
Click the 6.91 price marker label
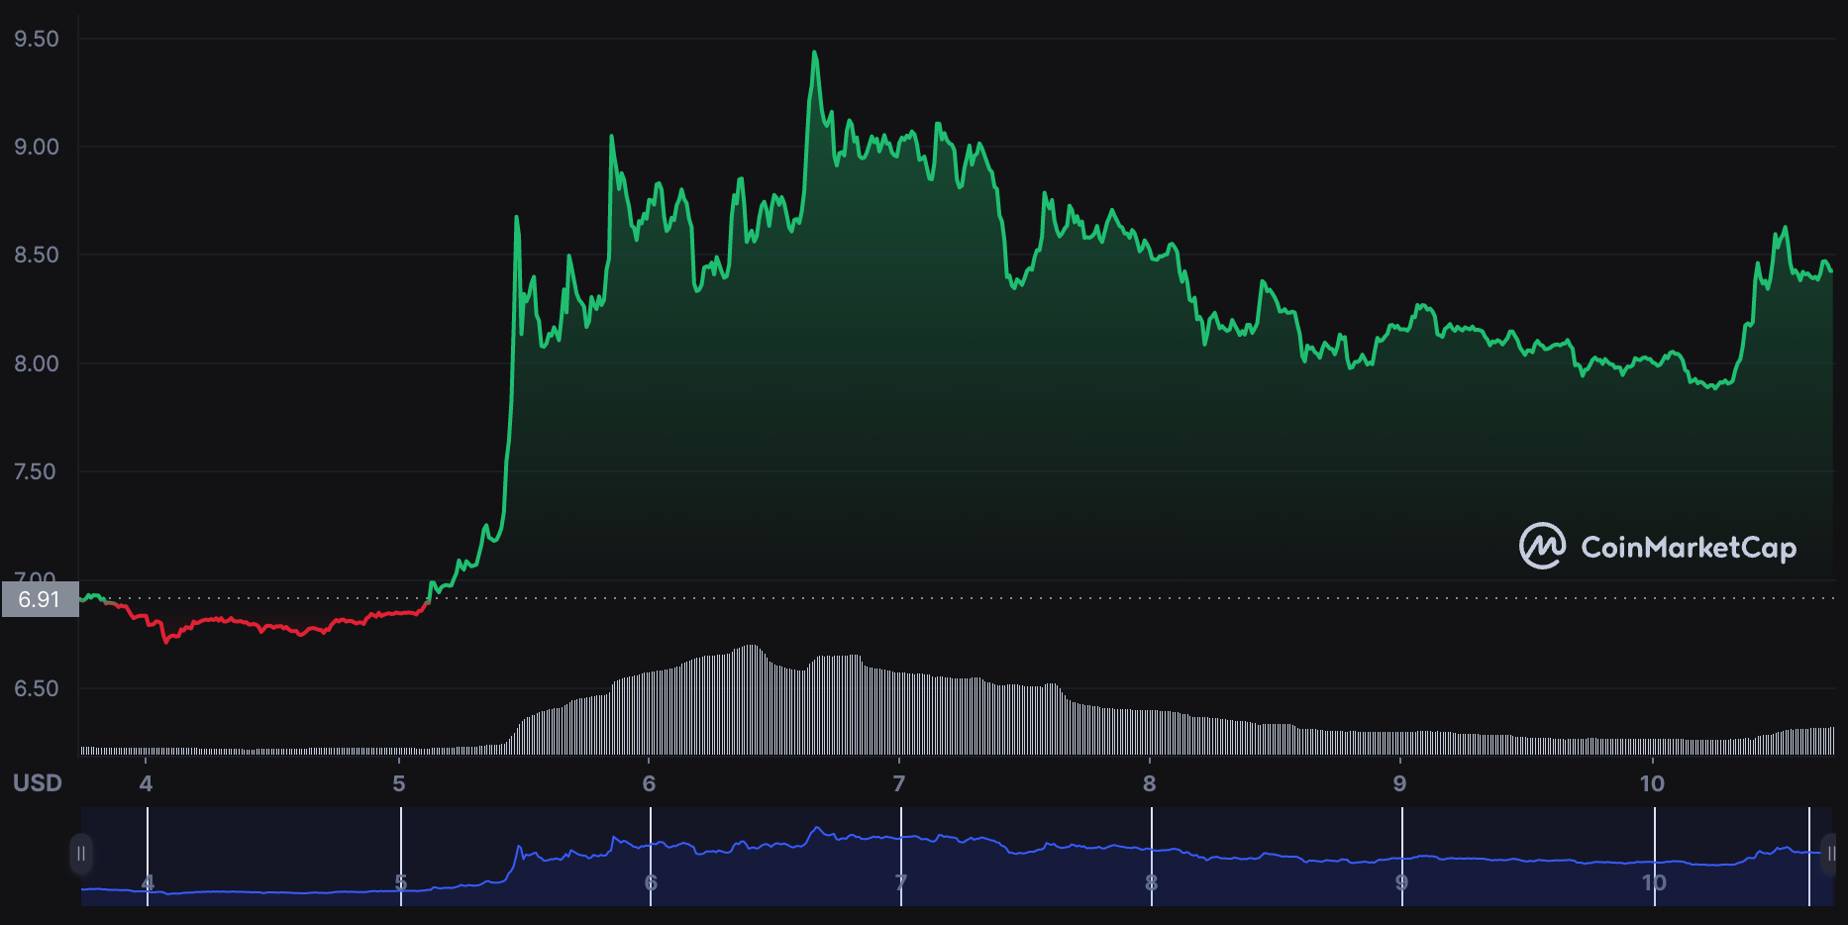point(40,599)
